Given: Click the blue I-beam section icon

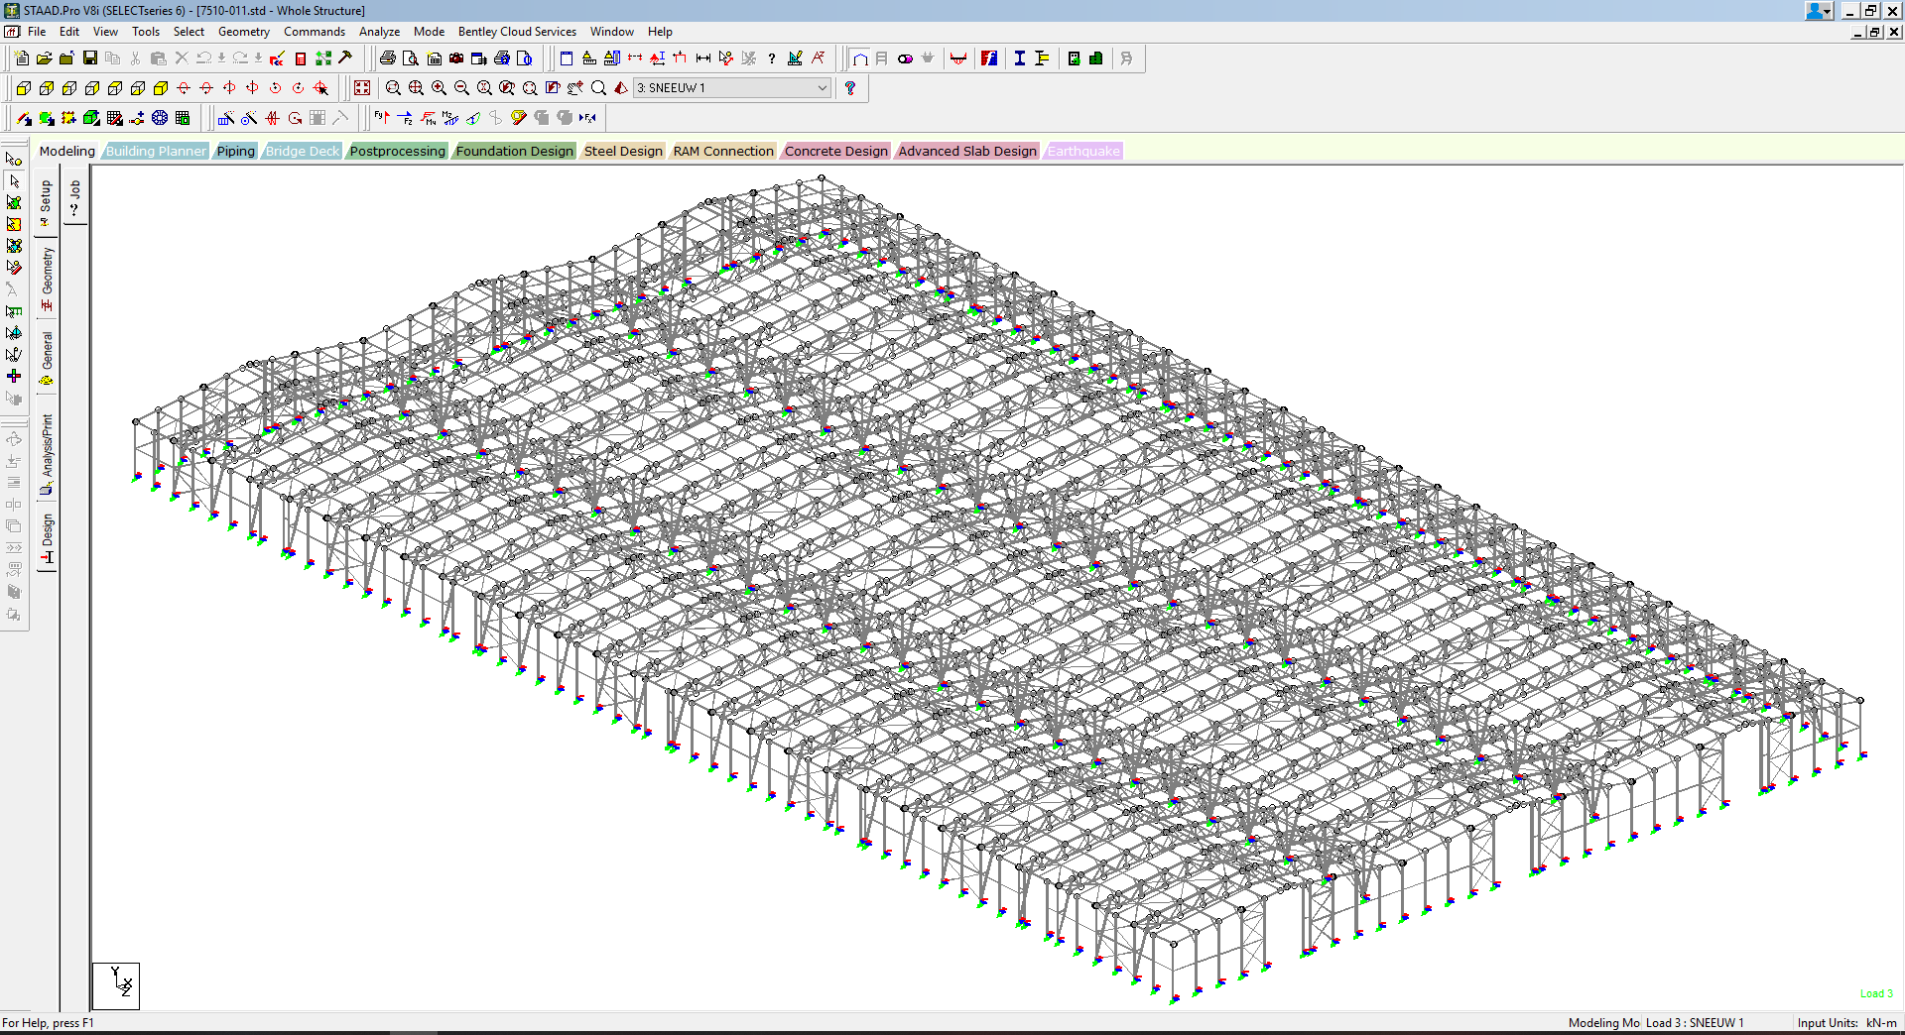Looking at the screenshot, I should (1019, 58).
